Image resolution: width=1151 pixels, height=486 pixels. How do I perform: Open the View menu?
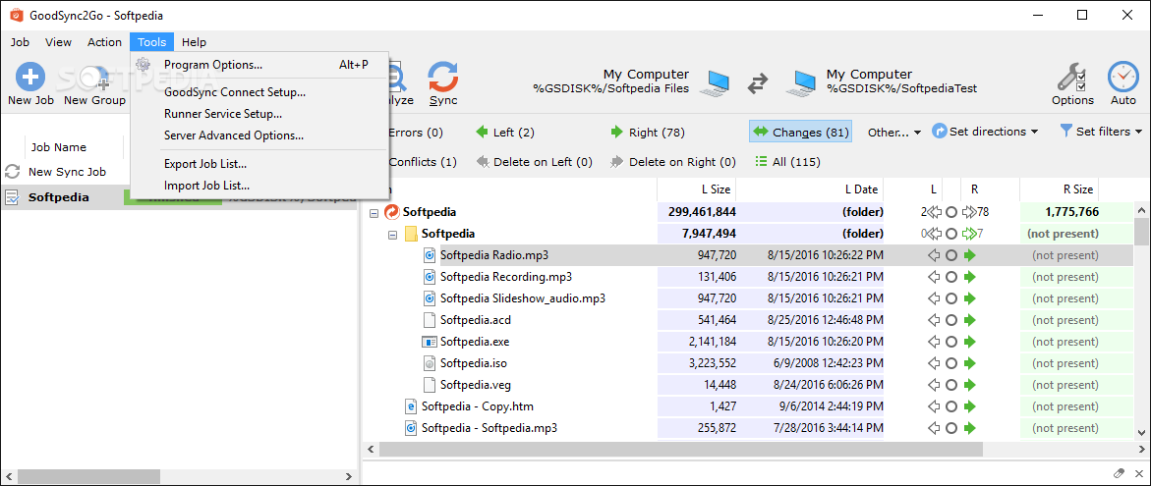pyautogui.click(x=58, y=42)
